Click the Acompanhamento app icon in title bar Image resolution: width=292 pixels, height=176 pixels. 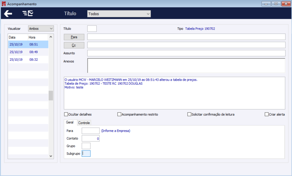[4, 4]
